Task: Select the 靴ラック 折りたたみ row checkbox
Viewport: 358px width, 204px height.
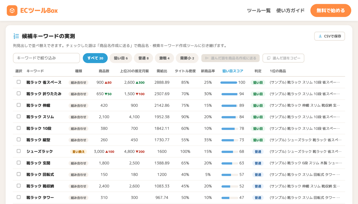Action: (x=19, y=94)
